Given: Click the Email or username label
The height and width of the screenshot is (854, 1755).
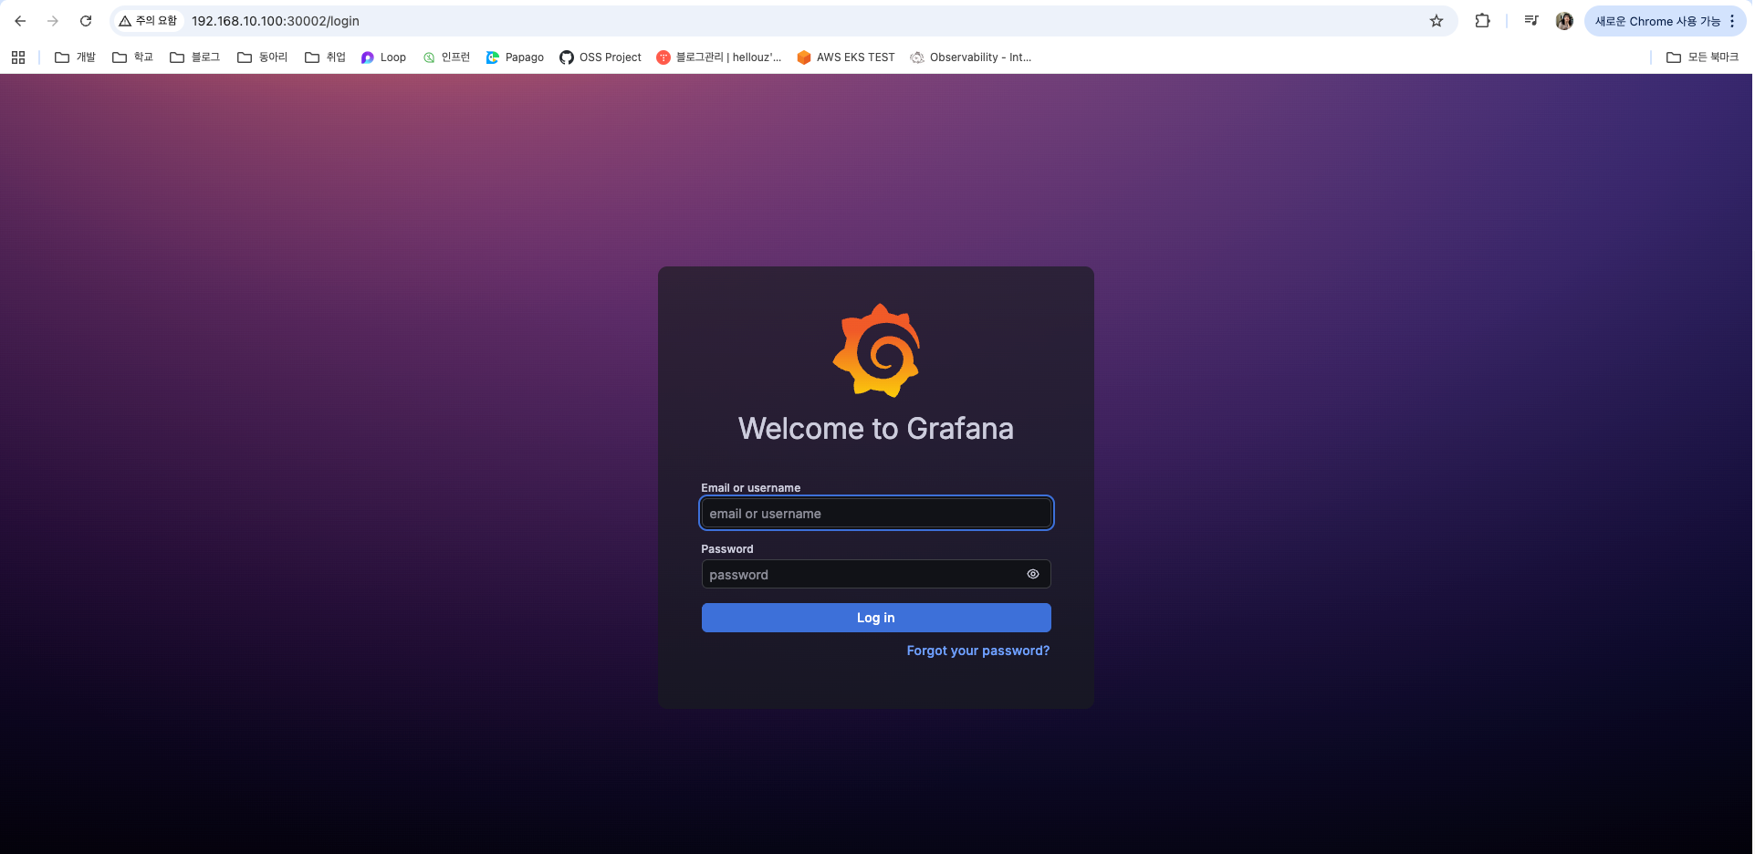Looking at the screenshot, I should [x=750, y=488].
